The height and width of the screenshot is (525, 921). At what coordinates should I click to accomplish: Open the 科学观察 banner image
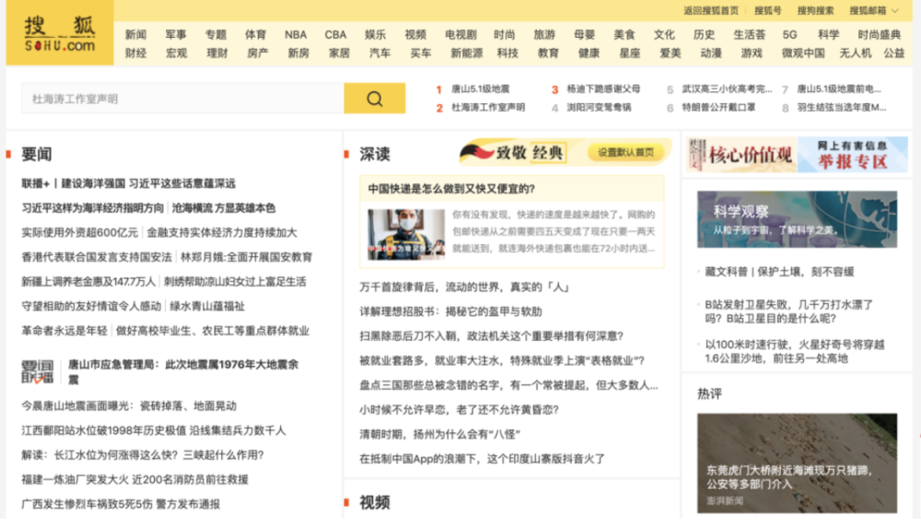coord(797,219)
